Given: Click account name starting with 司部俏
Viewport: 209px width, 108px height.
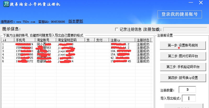Looking at the screenshot, I should pos(44,61).
